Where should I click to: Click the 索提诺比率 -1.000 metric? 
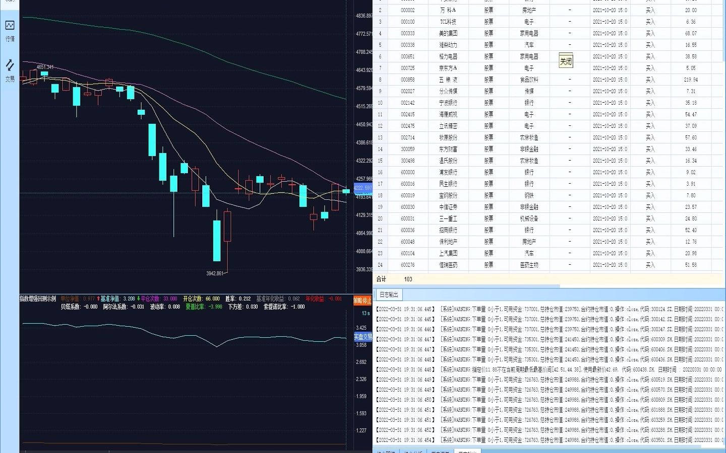tap(284, 307)
